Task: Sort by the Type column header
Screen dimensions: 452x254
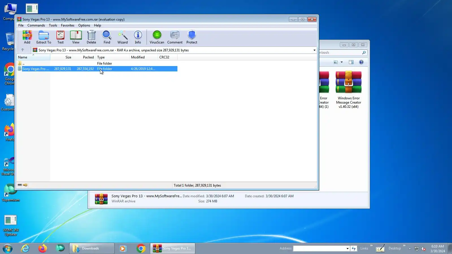Action: pyautogui.click(x=112, y=57)
